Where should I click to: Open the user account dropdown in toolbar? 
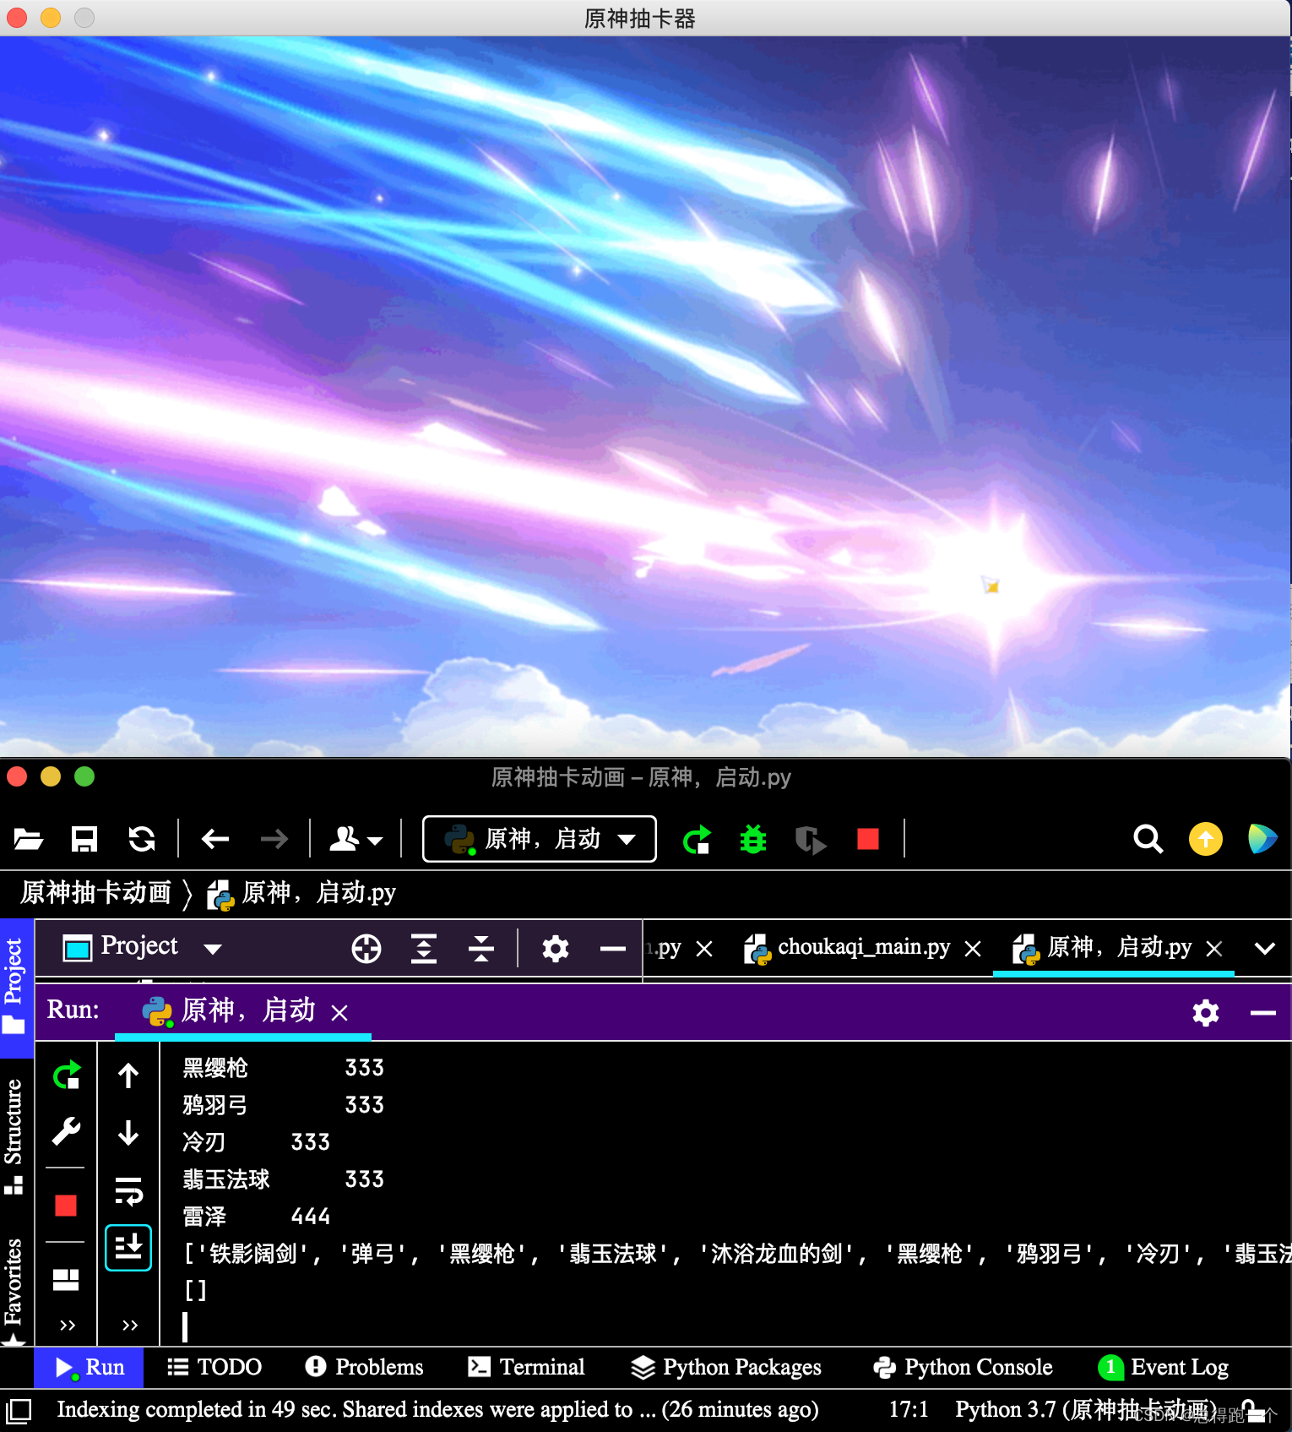tap(356, 839)
